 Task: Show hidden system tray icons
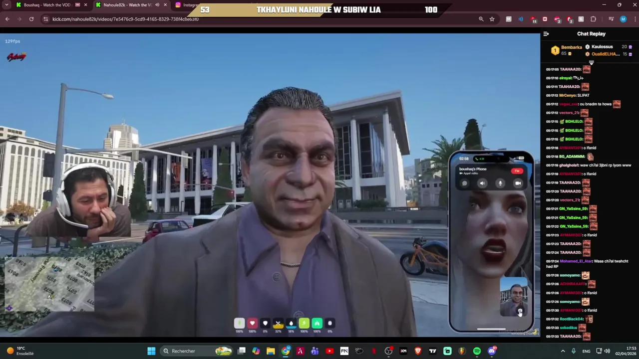point(563,351)
